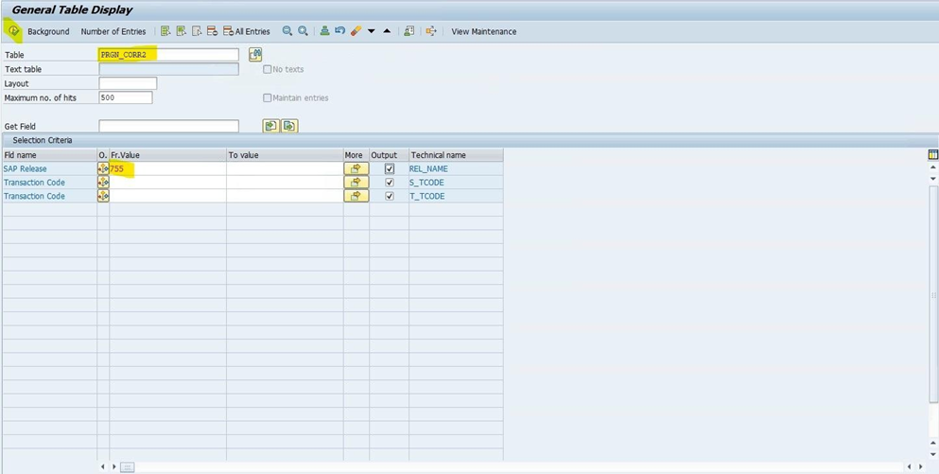Click More arrow for S_TCODE row
The image size is (939, 474).
pos(356,183)
